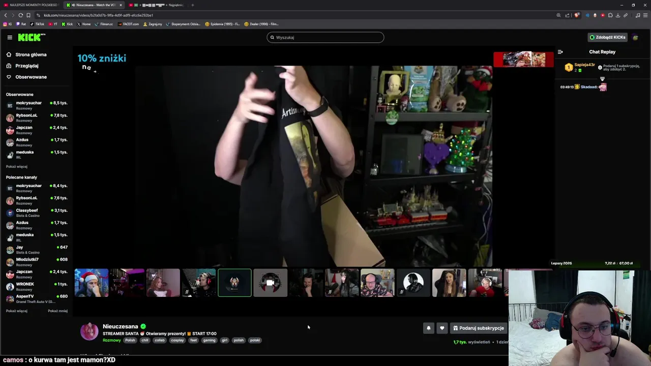Select Santa hat streamer thumbnail
Viewport: 651px width, 366px height.
(92, 283)
